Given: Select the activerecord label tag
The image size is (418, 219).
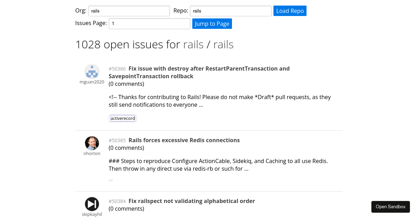Looking at the screenshot, I should 123,118.
